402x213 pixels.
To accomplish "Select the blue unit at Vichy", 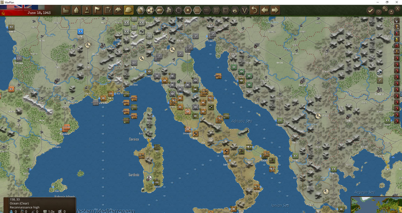I will (x=81, y=31).
